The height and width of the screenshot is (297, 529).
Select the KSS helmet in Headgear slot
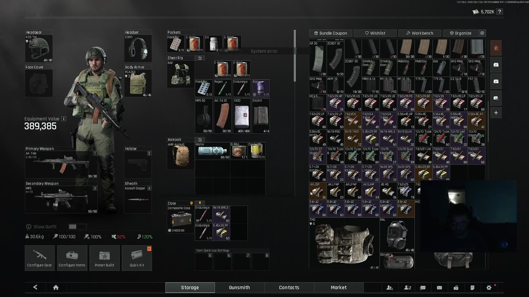pyautogui.click(x=39, y=48)
